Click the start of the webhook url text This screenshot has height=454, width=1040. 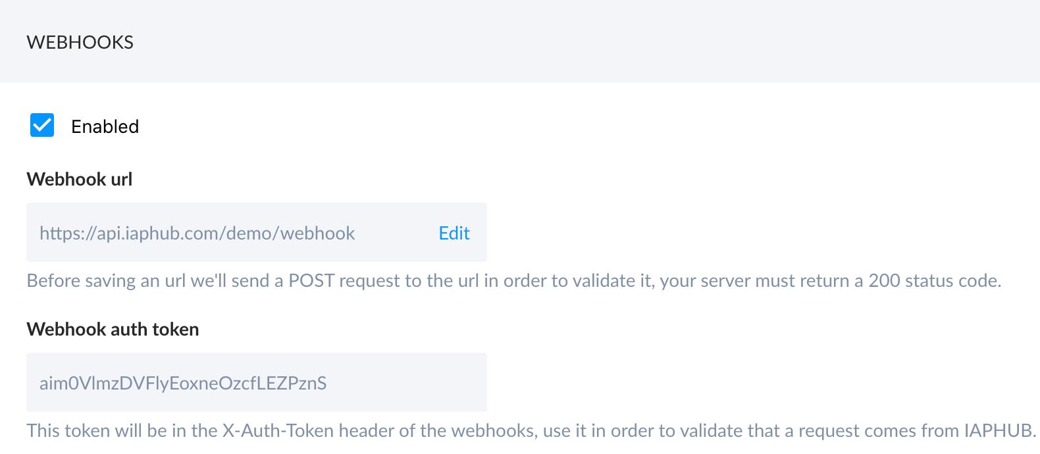[x=42, y=233]
